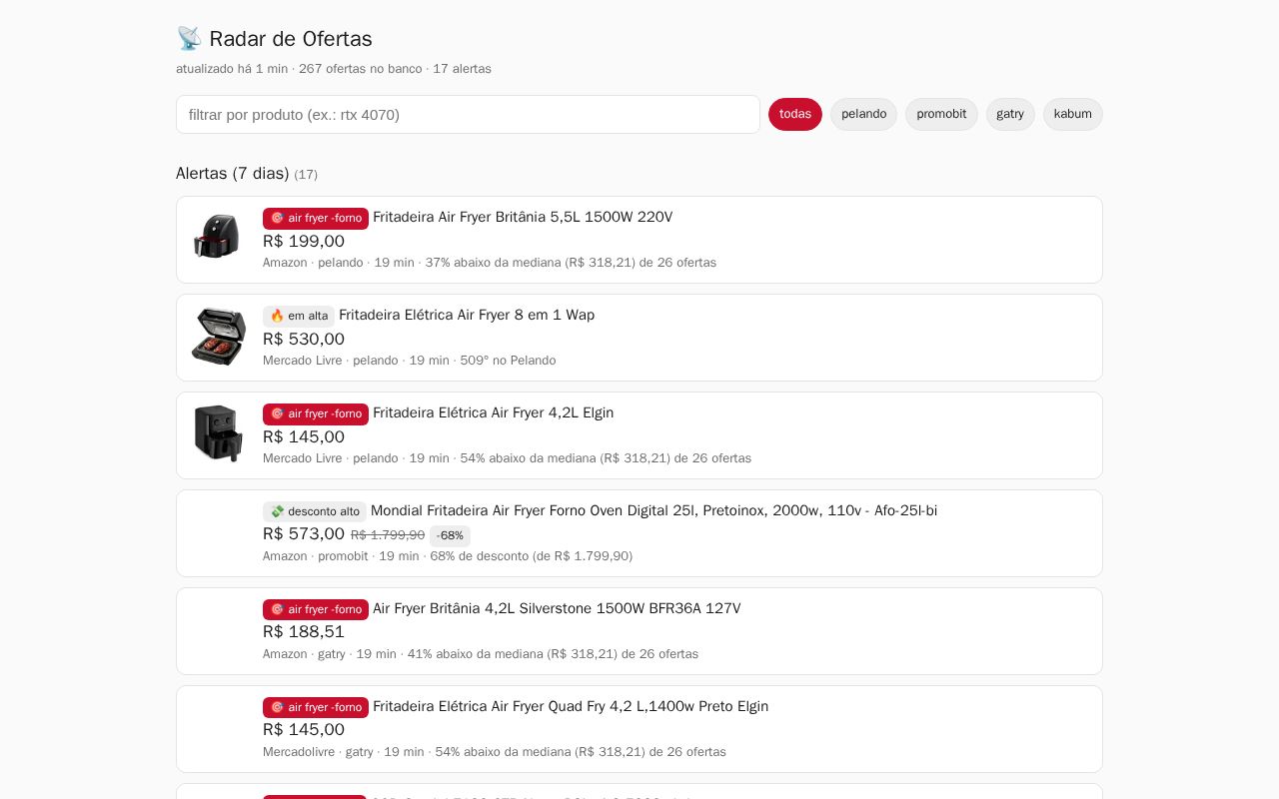1279x799 pixels.
Task: Click the "air fryer -forno" tag on Elgin 4,2L
Action: 316,413
